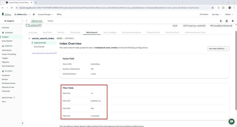Open Triggers in sidebar

point(5,58)
